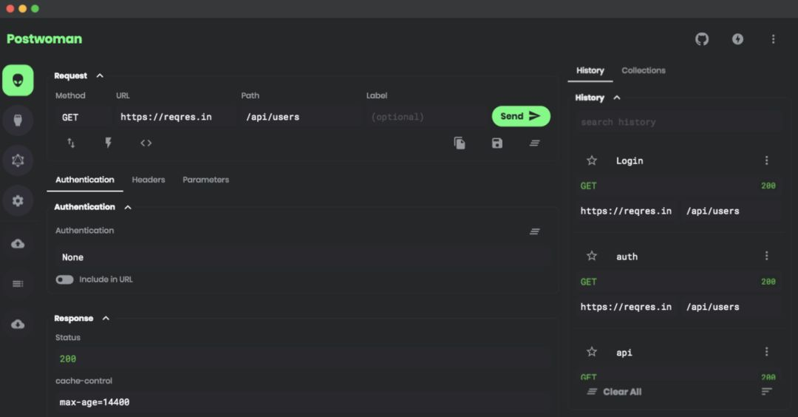798x417 pixels.
Task: Send the request
Action: click(x=521, y=116)
